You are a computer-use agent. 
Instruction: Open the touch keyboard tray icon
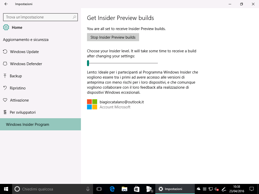(204, 189)
